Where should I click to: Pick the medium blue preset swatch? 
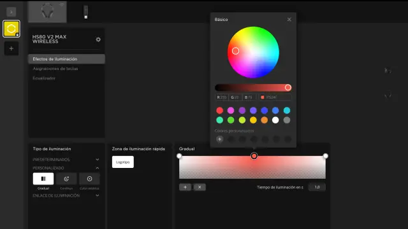(275, 110)
